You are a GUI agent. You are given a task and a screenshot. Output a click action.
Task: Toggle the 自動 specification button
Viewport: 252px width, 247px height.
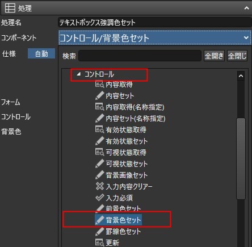41,53
